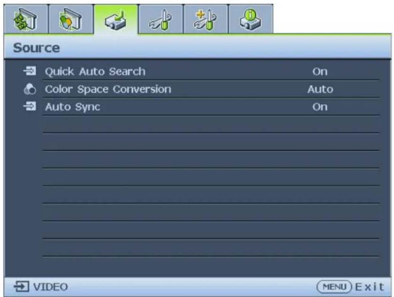Open the System Setup Basic wrench tab
Viewport: 394px width, 297px height.
coord(161,19)
